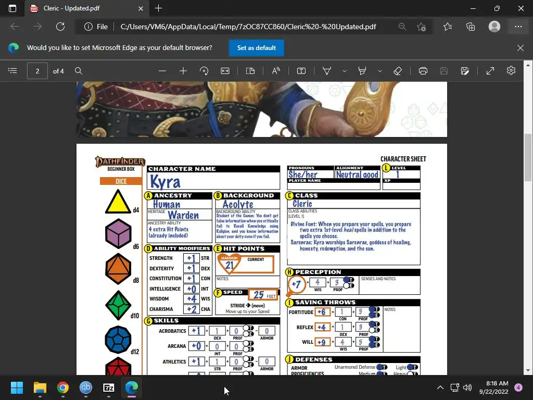Click the Save icon
The width and height of the screenshot is (533, 400).
coord(443,71)
